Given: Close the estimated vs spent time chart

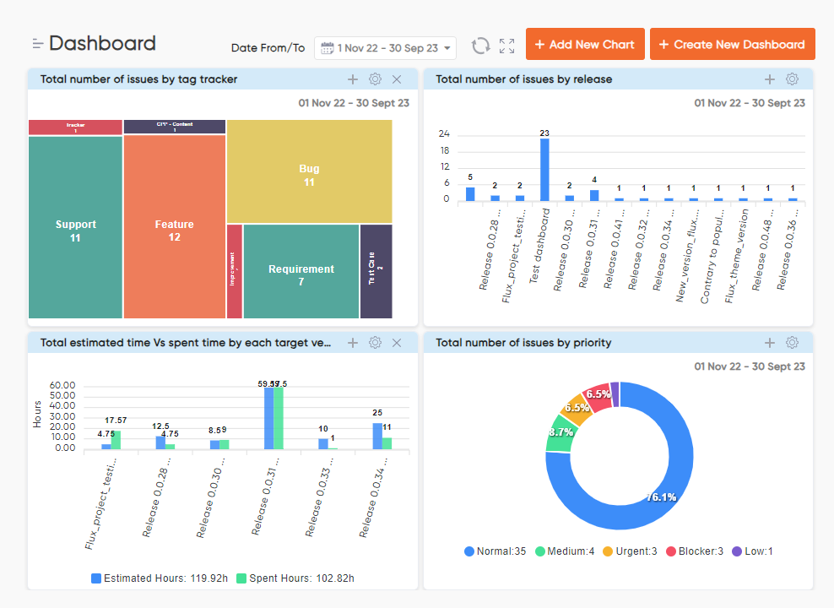Looking at the screenshot, I should 397,343.
